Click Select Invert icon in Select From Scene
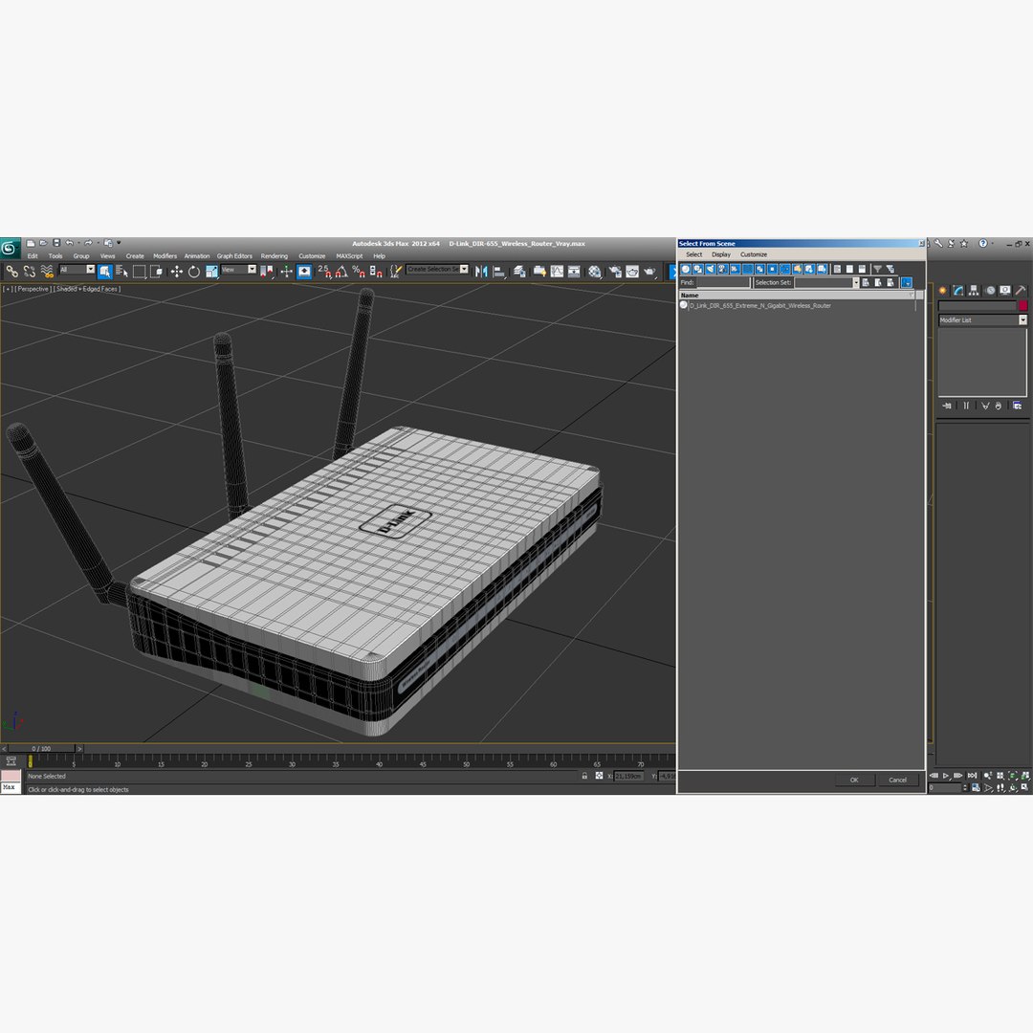The image size is (1033, 1033). 863,269
